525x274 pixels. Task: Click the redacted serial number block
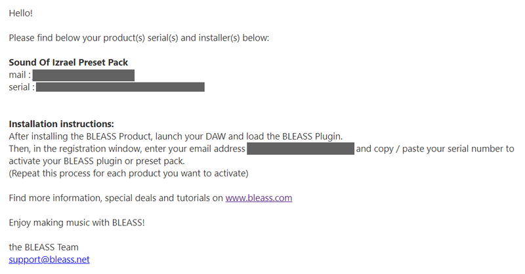[x=120, y=87]
